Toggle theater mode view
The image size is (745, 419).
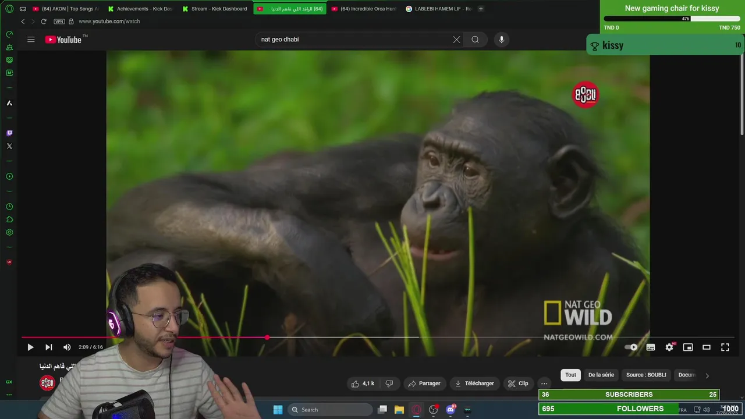click(x=707, y=347)
